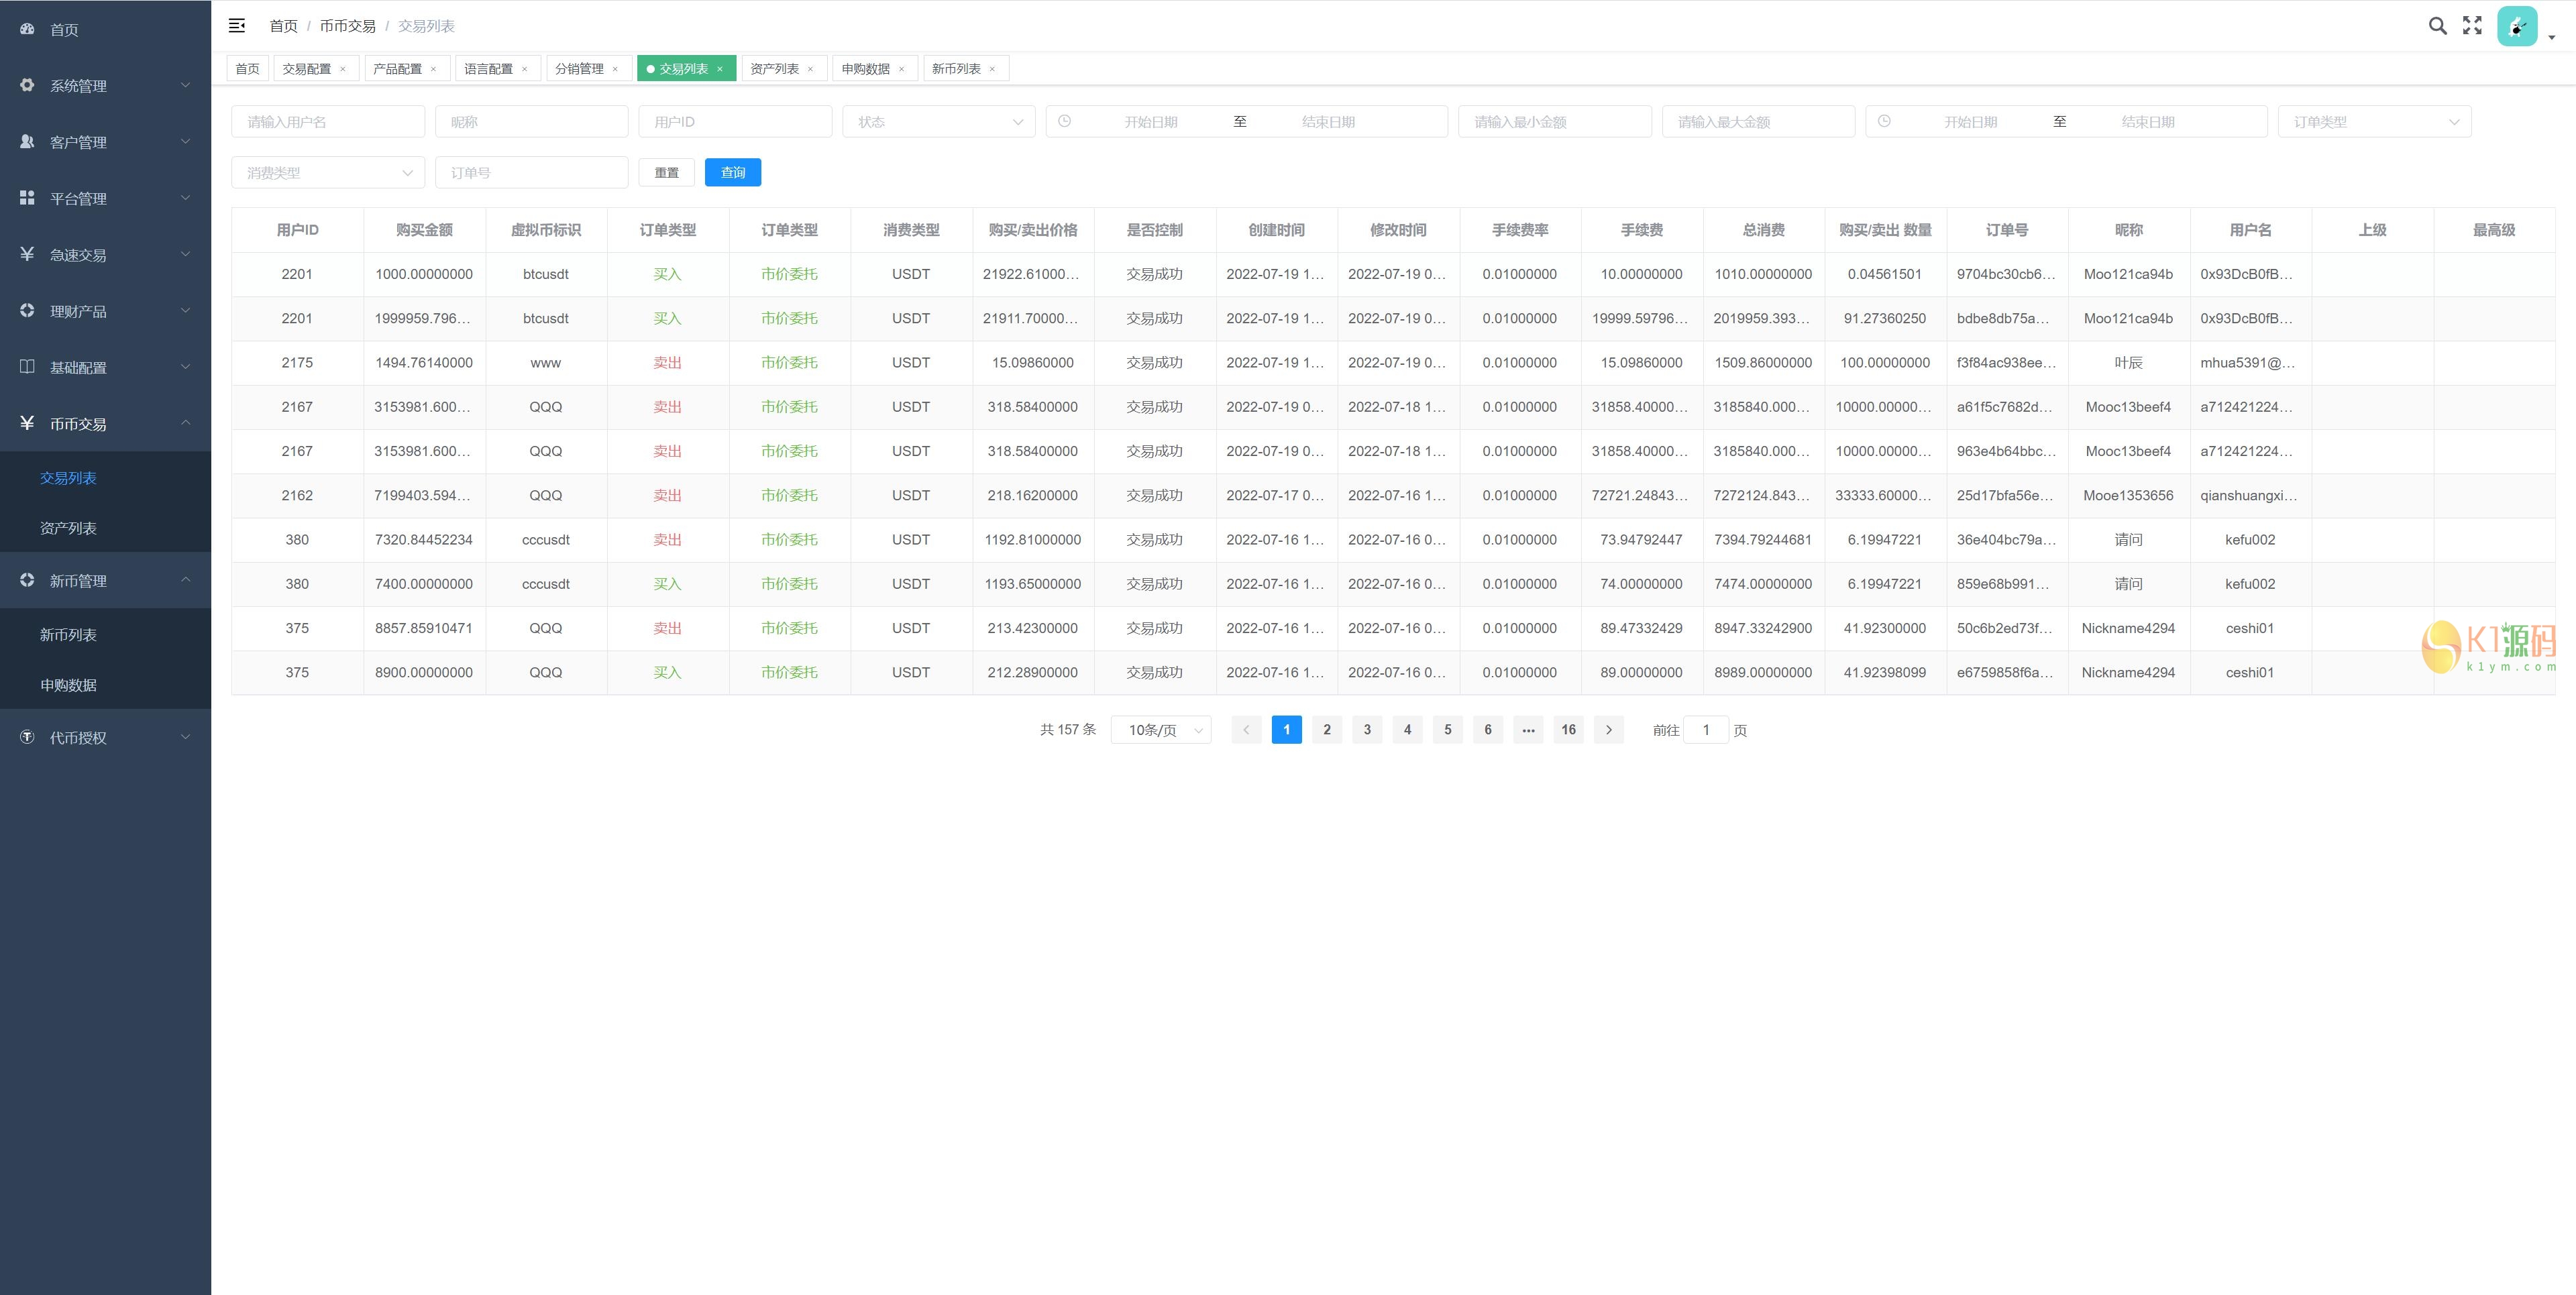The width and height of the screenshot is (2576, 1295).
Task: Open the 状态 dropdown filter
Action: pyautogui.click(x=938, y=122)
